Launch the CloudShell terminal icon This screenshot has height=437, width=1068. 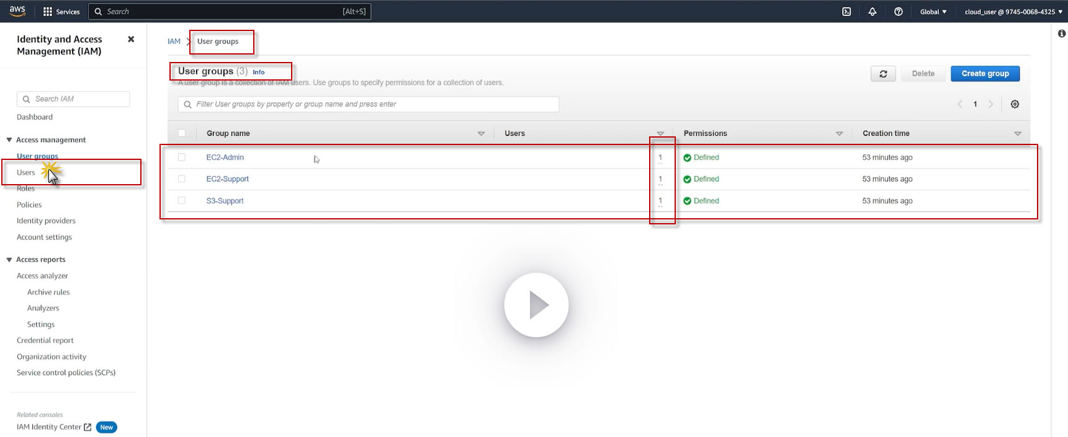846,12
